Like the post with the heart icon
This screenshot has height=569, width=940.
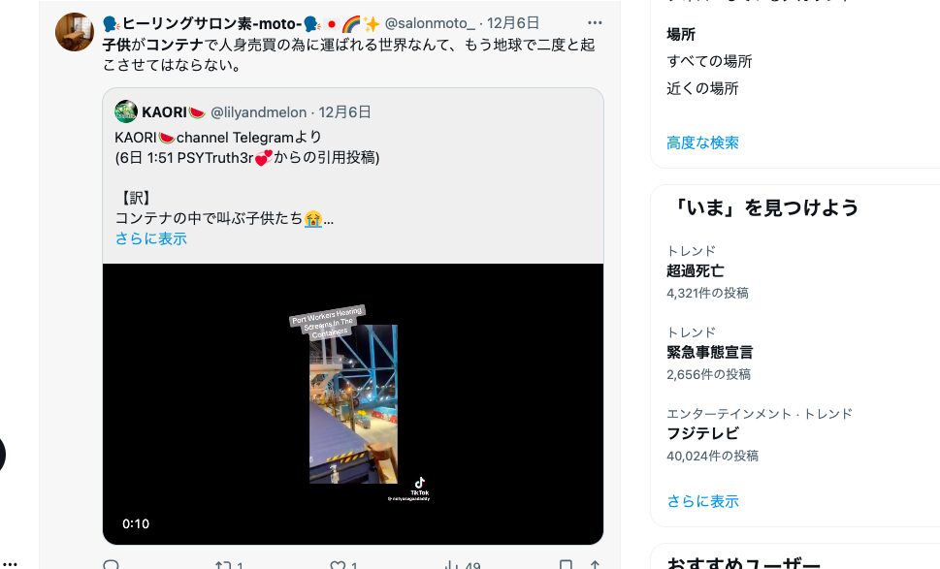339,565
